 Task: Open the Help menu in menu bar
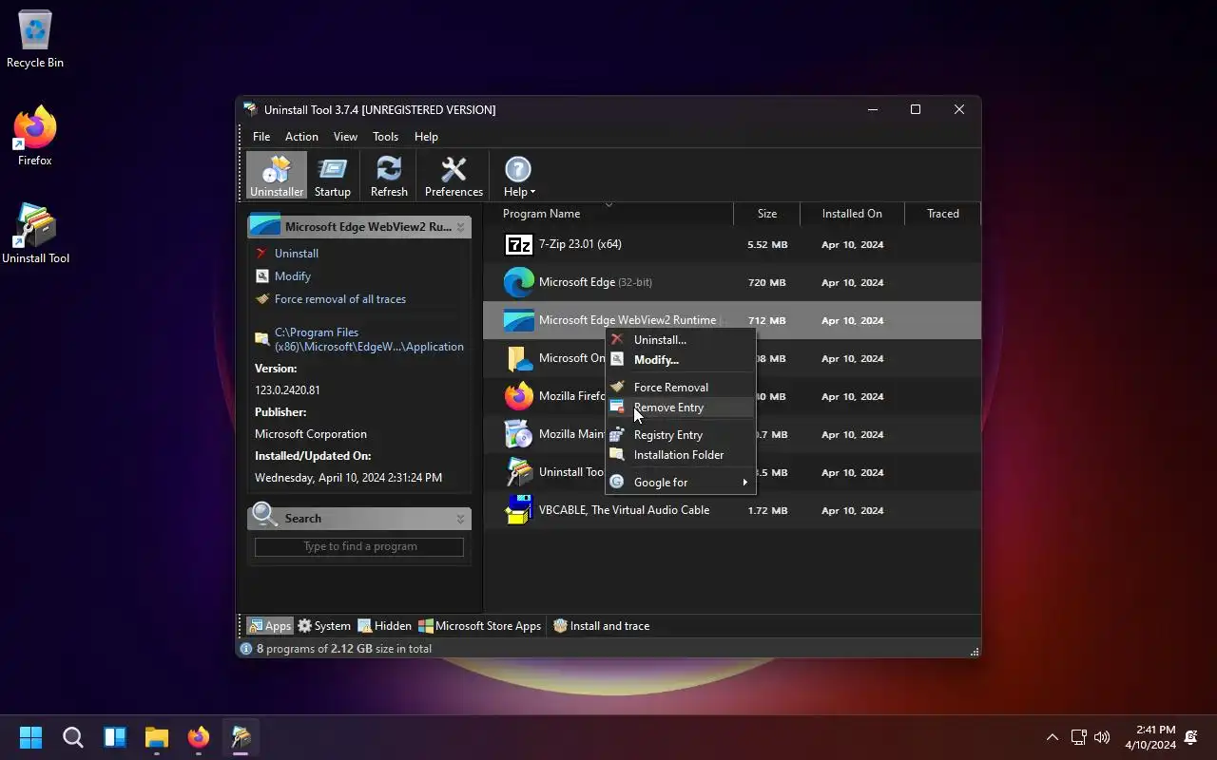tap(426, 137)
